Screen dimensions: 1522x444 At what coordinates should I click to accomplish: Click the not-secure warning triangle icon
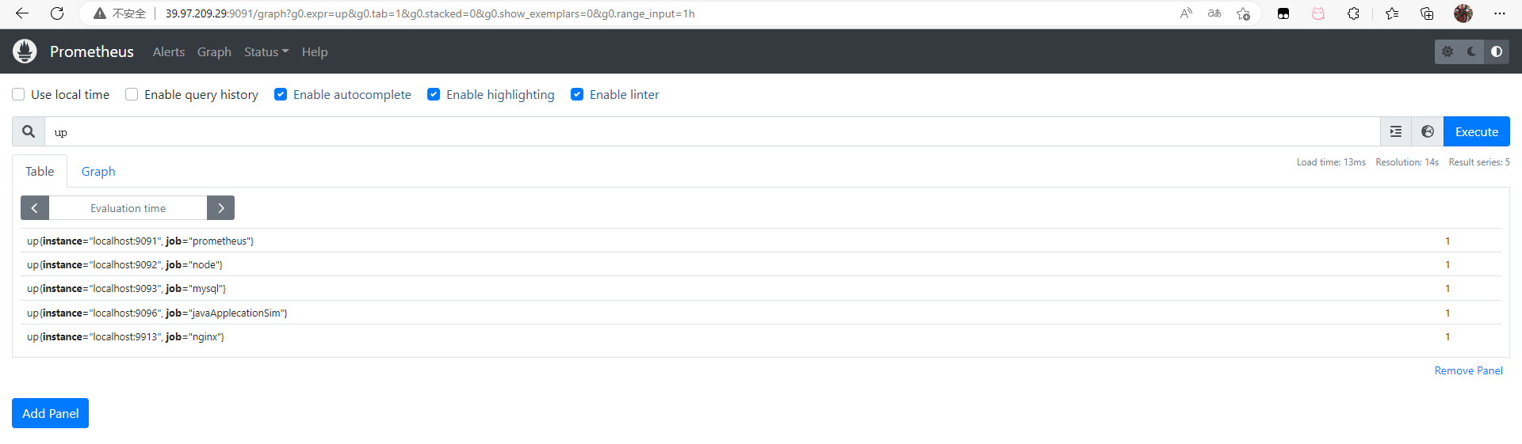[x=100, y=13]
